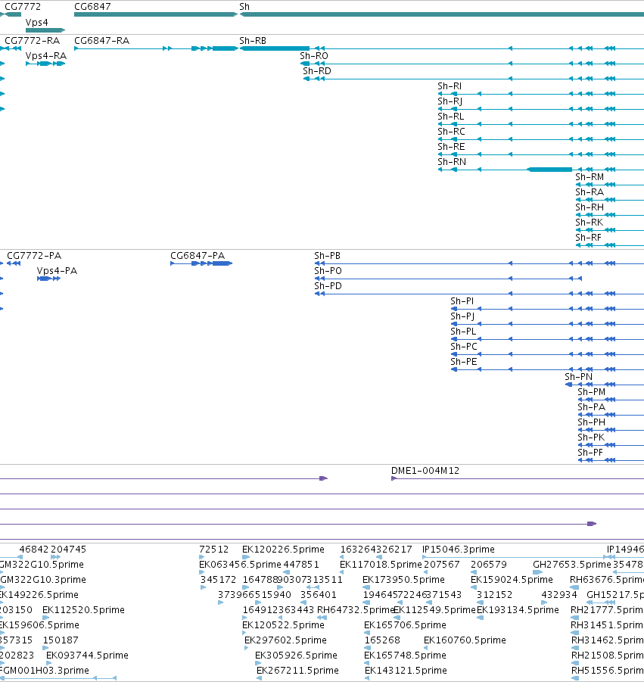This screenshot has width=644, height=682.
Task: Click the thick Sh-RB exon block
Action: click(x=275, y=48)
